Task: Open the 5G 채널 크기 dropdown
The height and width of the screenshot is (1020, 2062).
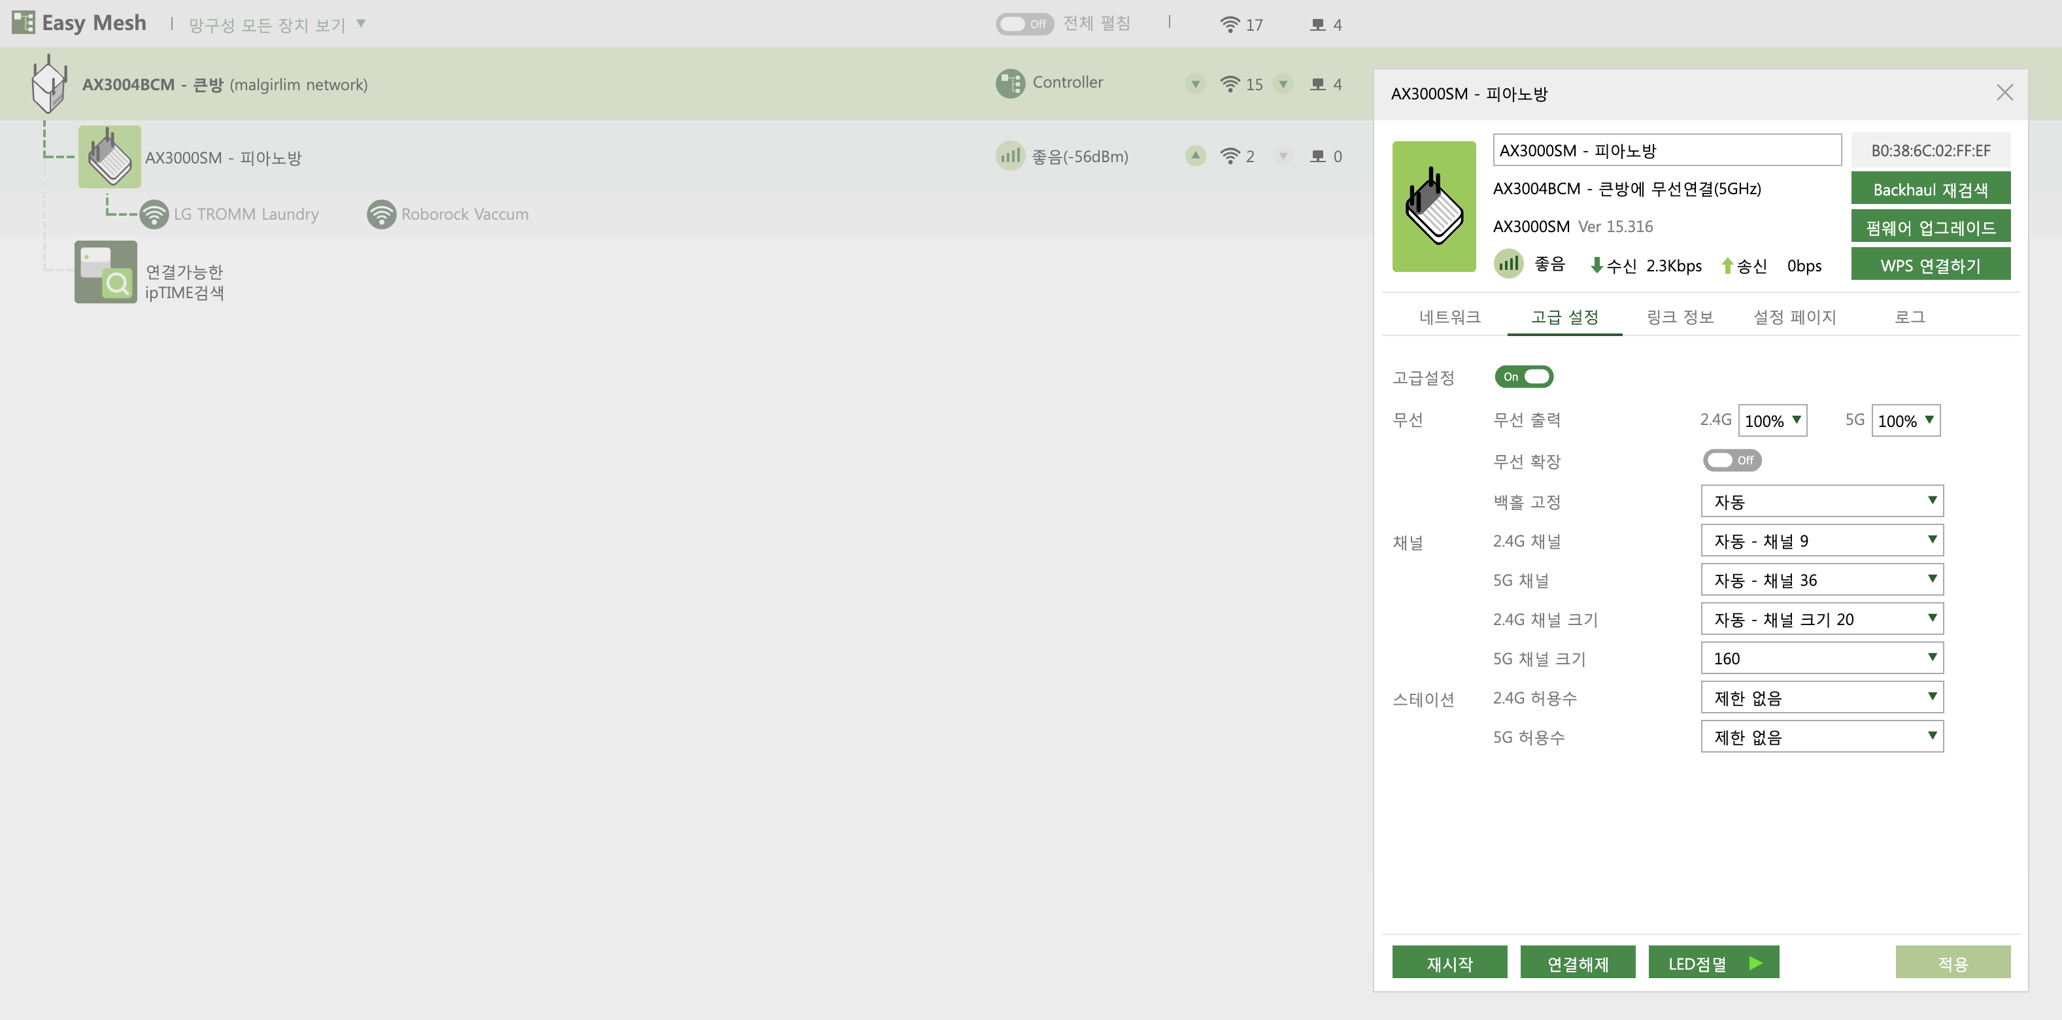Action: (x=1822, y=658)
